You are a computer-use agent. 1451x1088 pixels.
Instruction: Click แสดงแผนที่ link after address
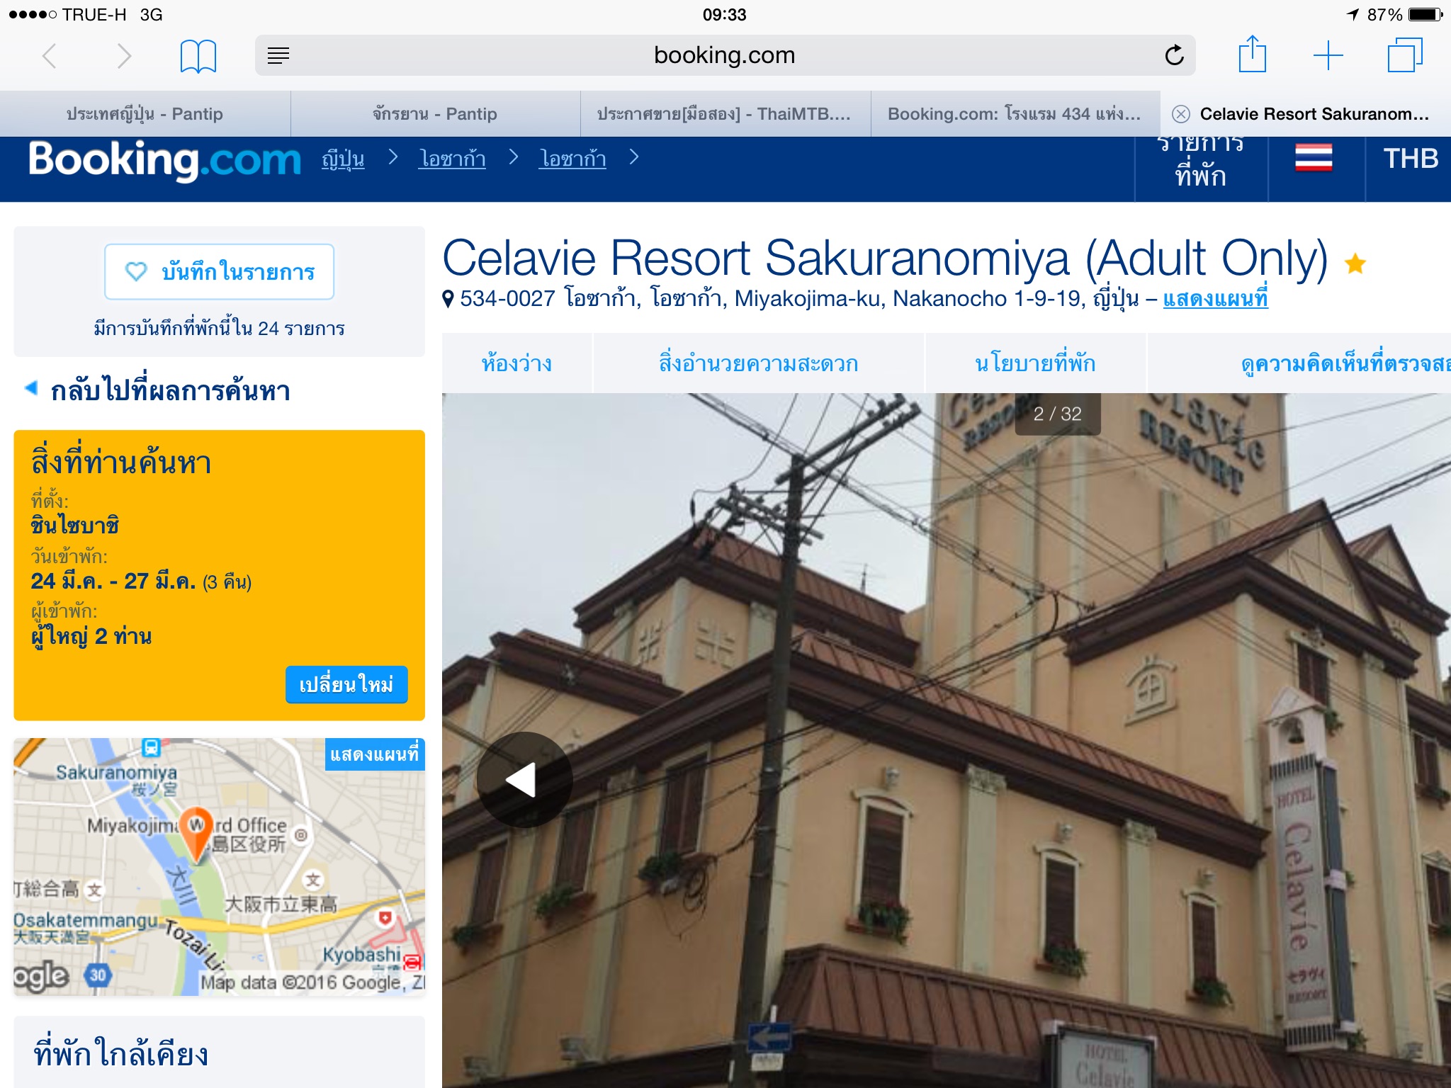(x=1215, y=299)
